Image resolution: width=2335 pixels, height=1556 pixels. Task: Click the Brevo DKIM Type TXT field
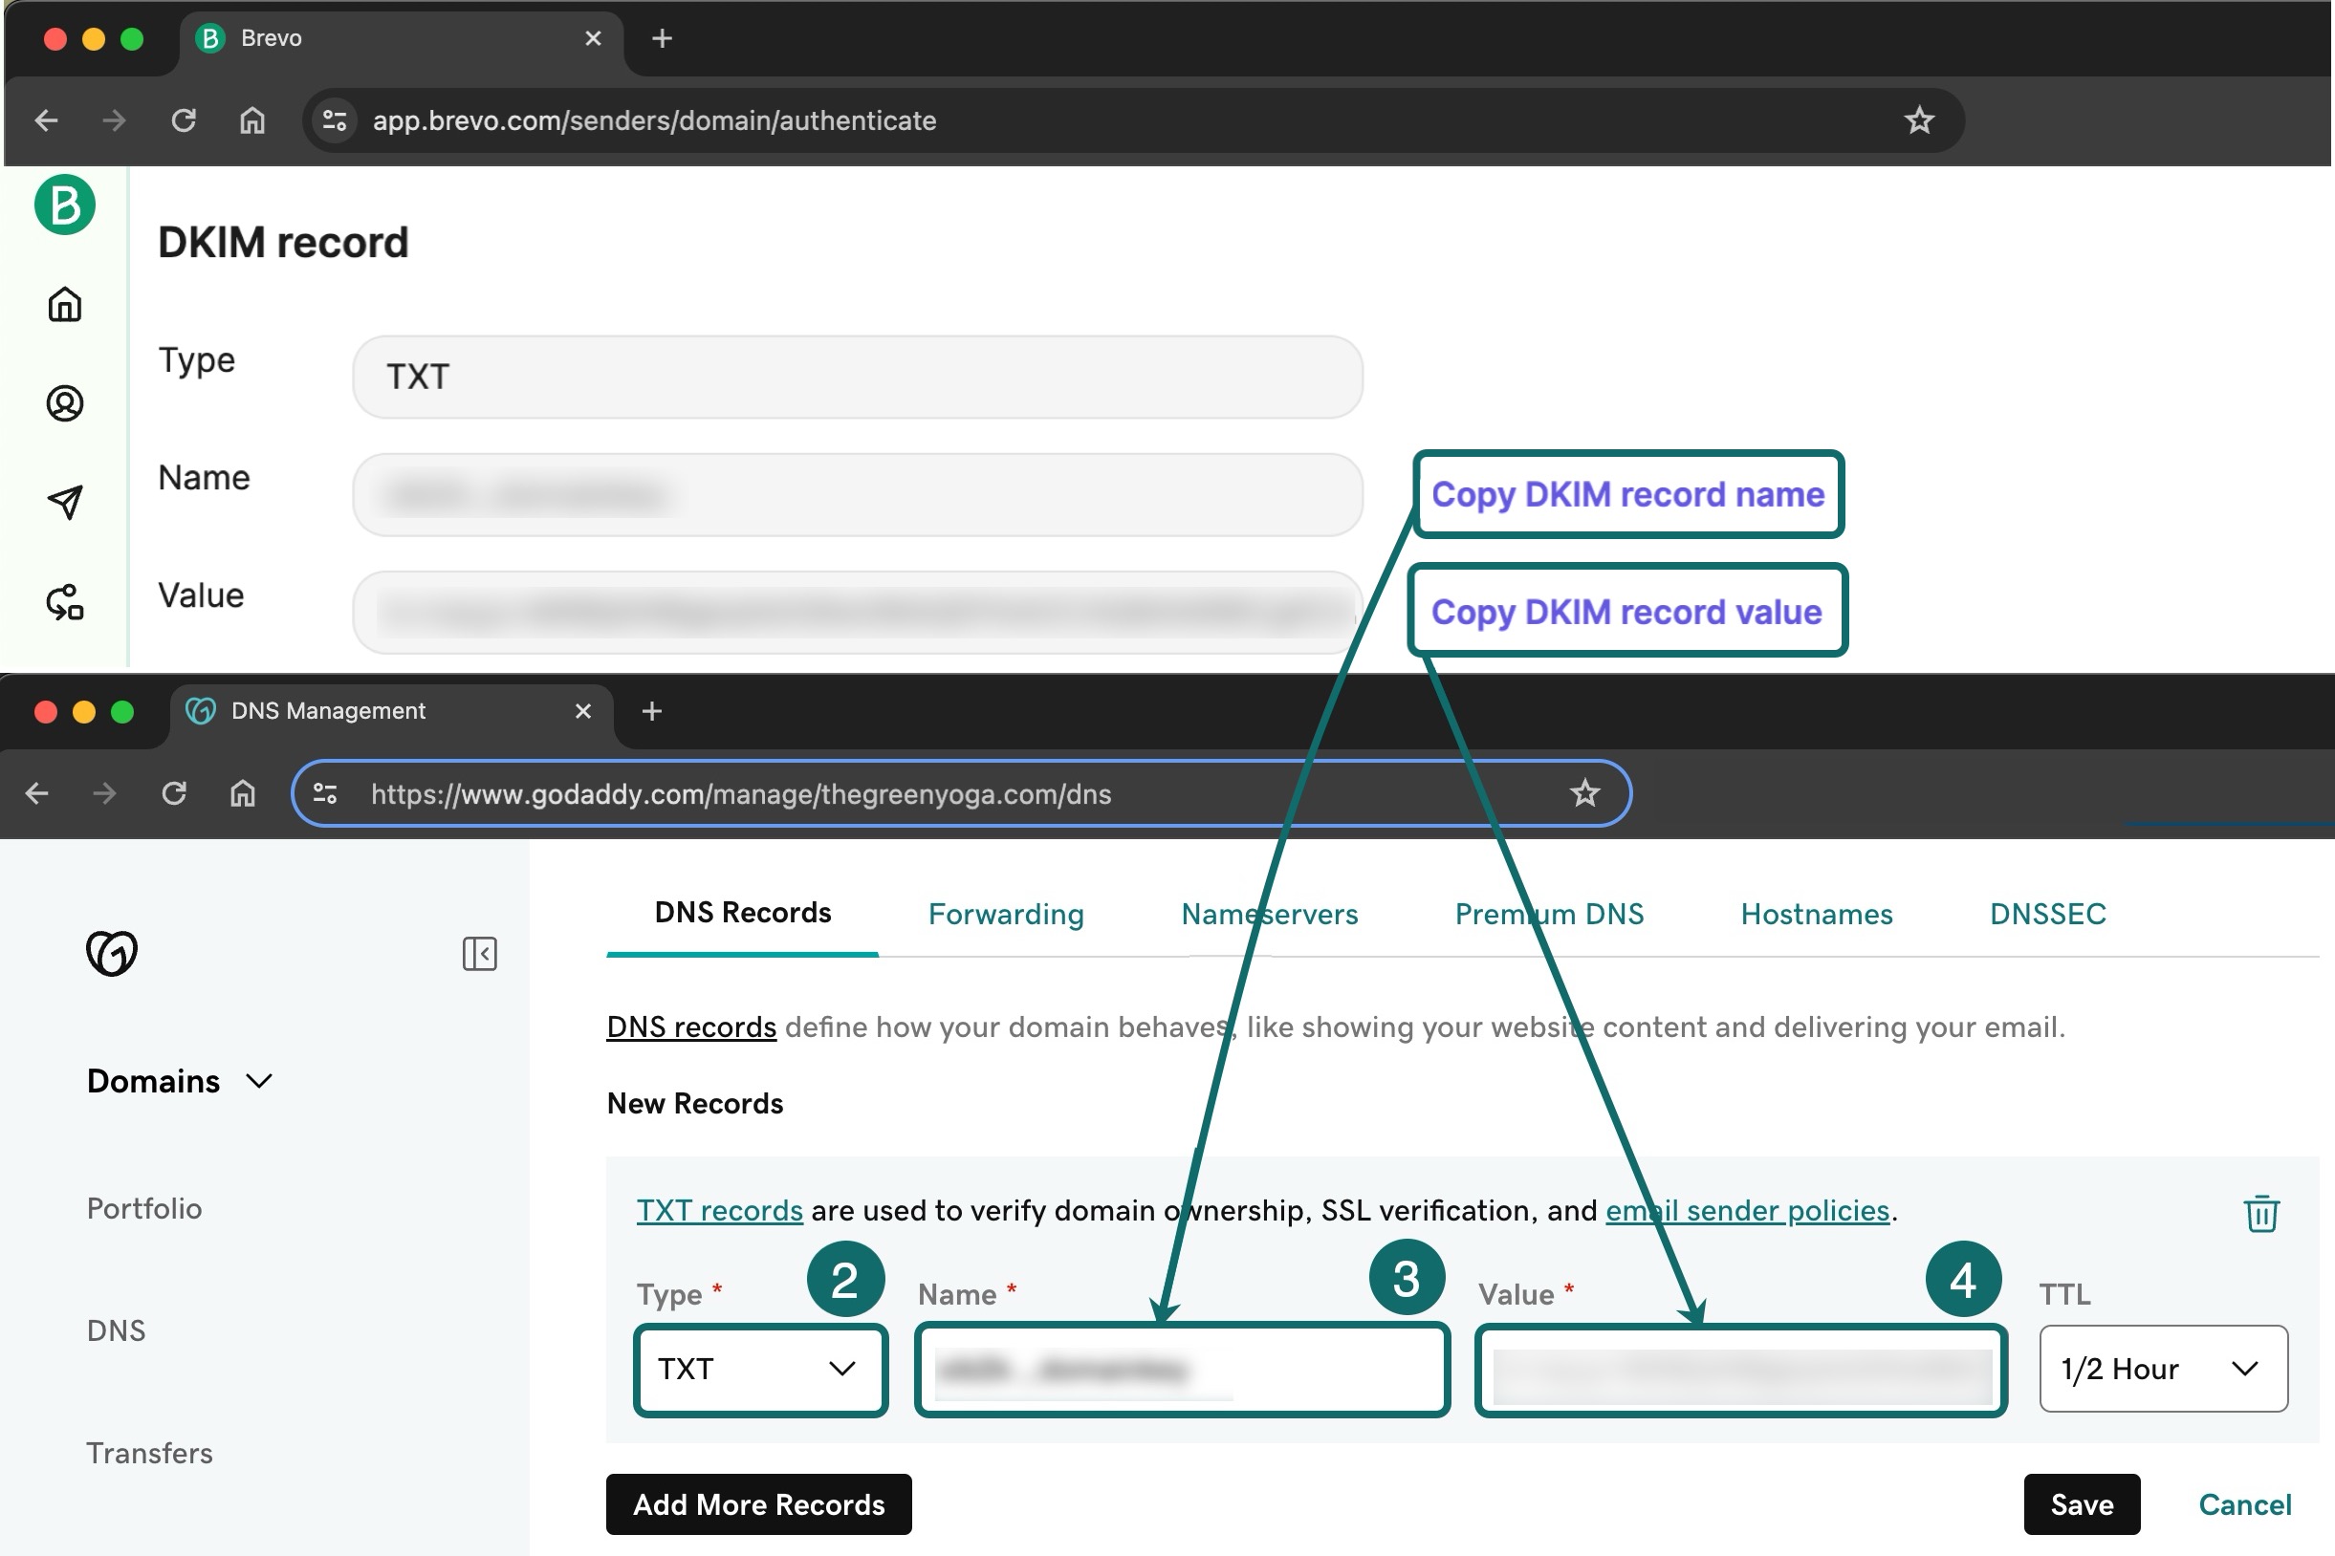pyautogui.click(x=857, y=378)
